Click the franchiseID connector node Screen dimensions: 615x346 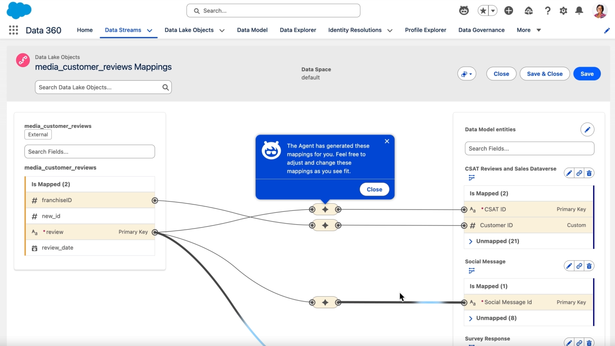pyautogui.click(x=155, y=200)
